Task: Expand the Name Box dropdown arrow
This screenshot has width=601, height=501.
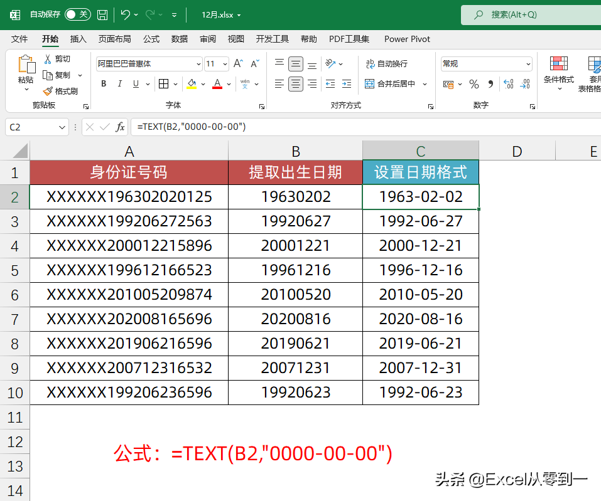Action: (x=62, y=127)
